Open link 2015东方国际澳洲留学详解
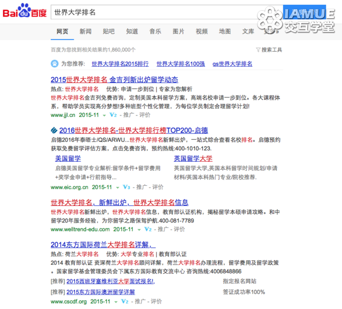Viewport: 342px width, 309px height. (101, 292)
